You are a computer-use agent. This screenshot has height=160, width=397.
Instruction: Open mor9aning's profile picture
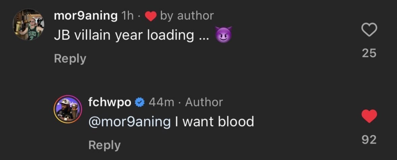pos(28,25)
